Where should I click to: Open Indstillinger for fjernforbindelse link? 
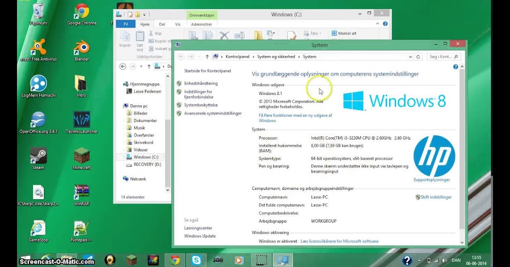click(198, 94)
